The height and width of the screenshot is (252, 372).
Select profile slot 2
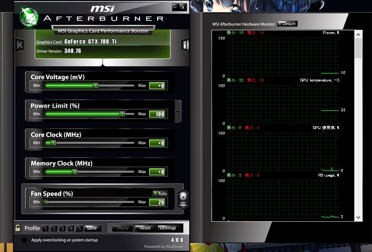[54, 228]
